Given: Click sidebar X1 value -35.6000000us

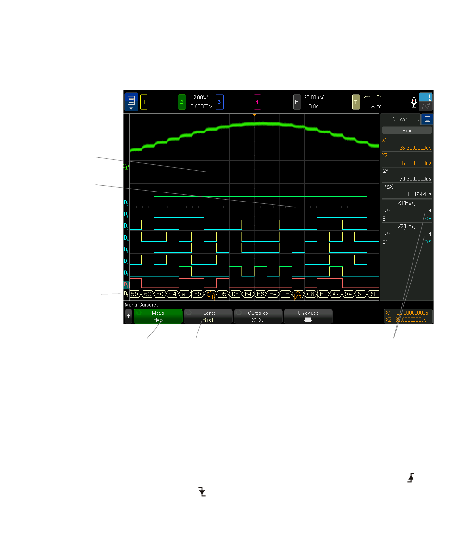Looking at the screenshot, I should [415, 148].
